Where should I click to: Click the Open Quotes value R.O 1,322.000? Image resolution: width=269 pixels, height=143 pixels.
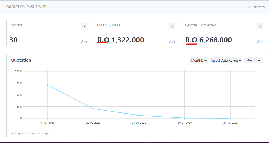pyautogui.click(x=121, y=40)
